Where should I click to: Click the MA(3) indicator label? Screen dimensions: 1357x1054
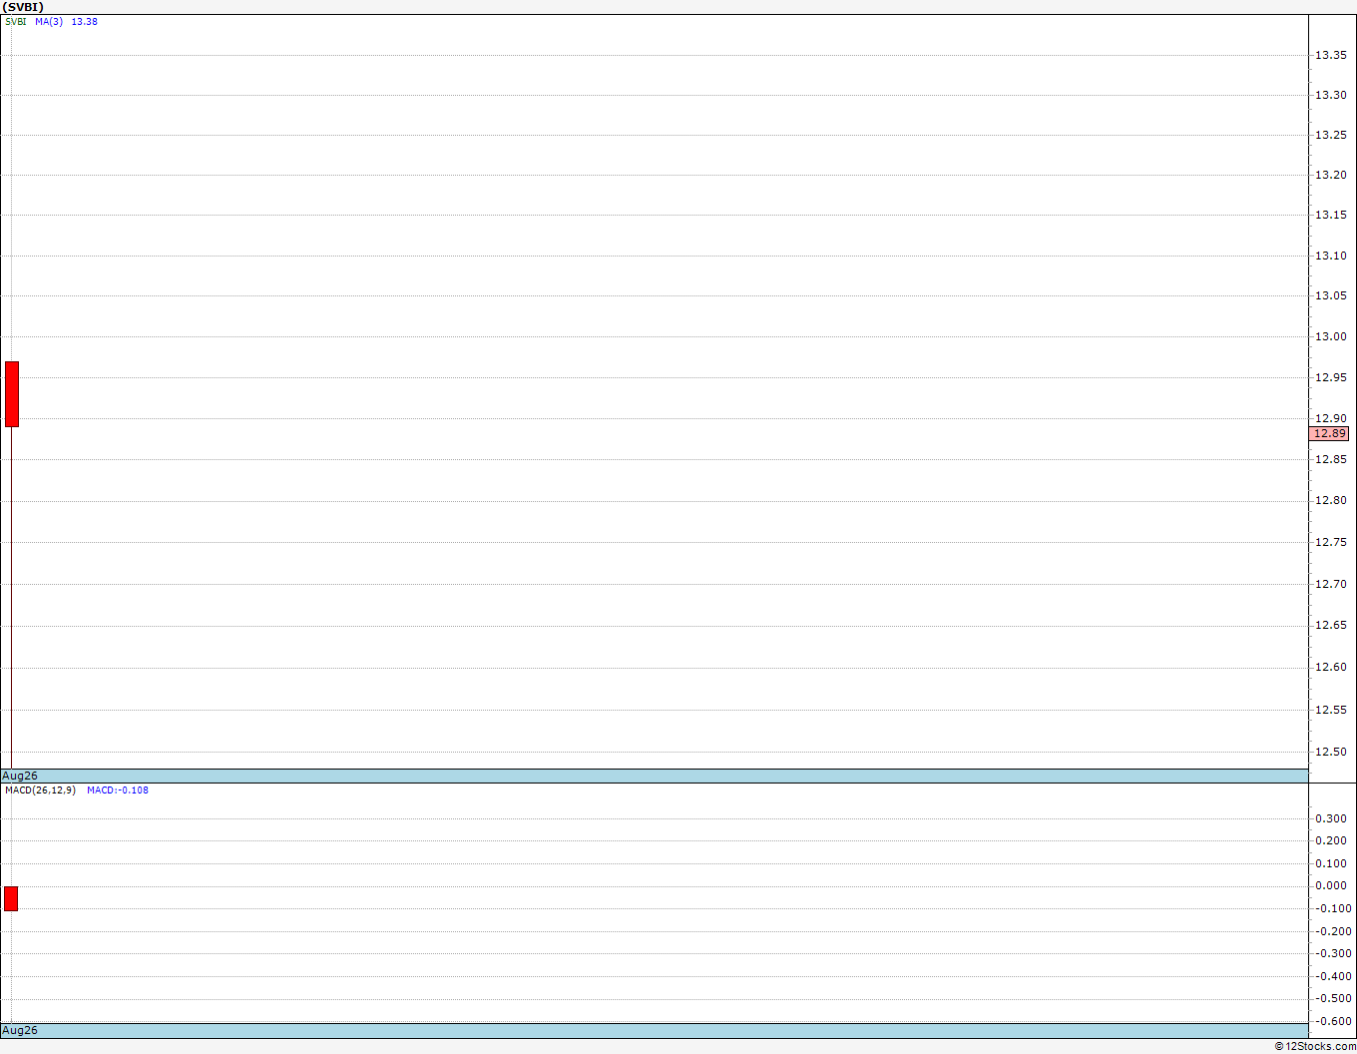point(49,22)
